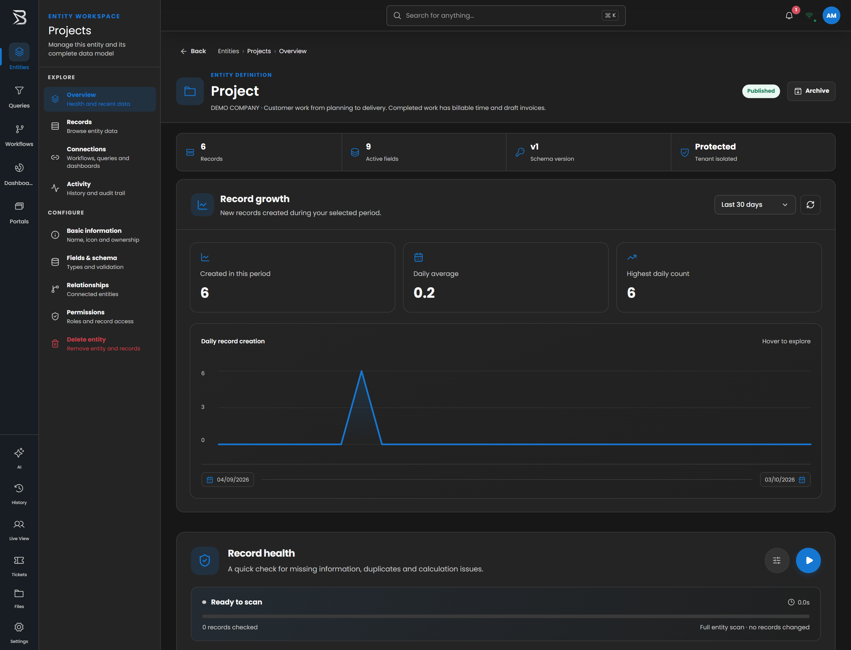The height and width of the screenshot is (650, 851).
Task: Click the Archive button
Action: coord(811,91)
